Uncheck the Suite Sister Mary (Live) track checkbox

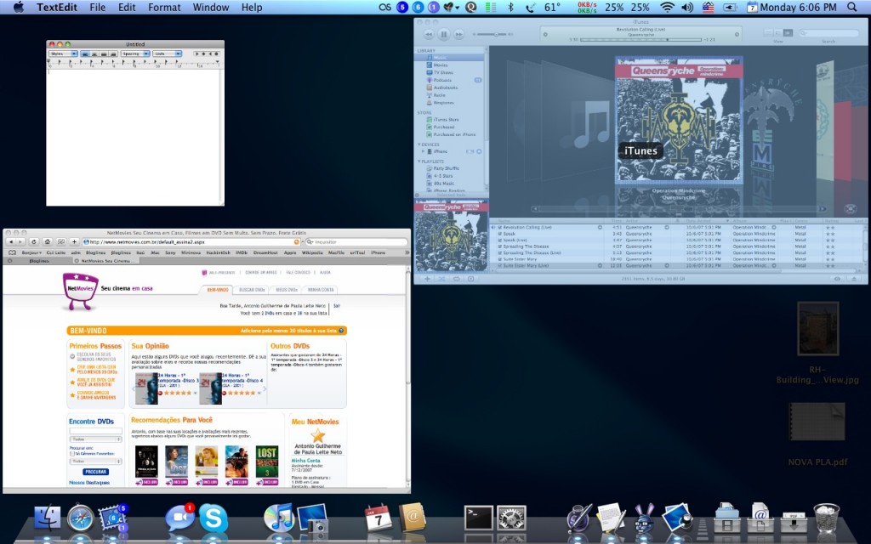500,266
